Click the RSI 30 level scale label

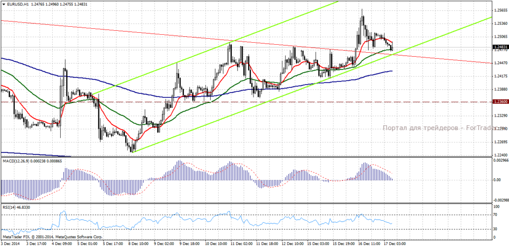[x=496, y=229]
